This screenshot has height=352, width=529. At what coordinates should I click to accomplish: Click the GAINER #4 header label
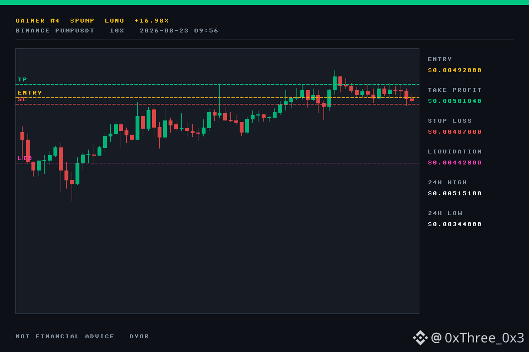pyautogui.click(x=37, y=20)
